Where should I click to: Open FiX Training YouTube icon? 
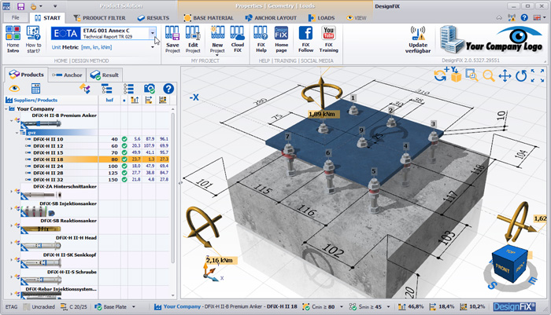(329, 33)
